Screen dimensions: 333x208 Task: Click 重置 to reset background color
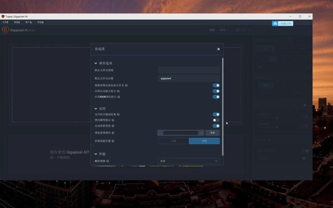[x=212, y=133]
